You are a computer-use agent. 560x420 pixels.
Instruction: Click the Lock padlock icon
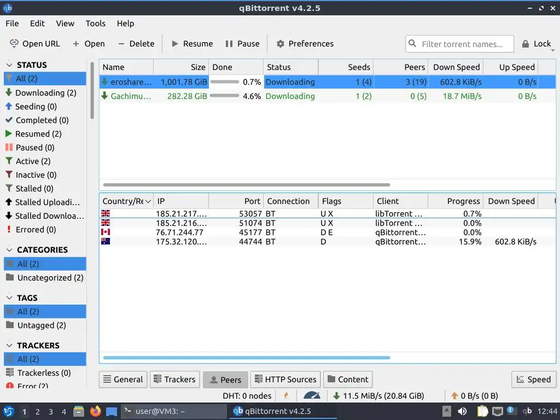526,44
